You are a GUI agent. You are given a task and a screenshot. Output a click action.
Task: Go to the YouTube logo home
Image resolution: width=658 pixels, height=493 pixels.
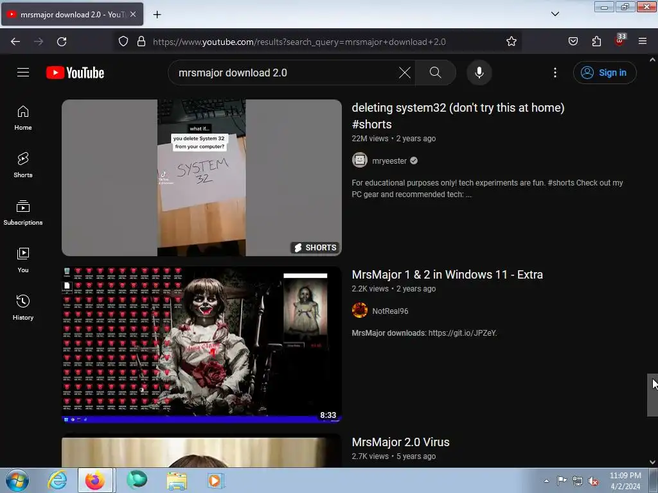point(75,73)
